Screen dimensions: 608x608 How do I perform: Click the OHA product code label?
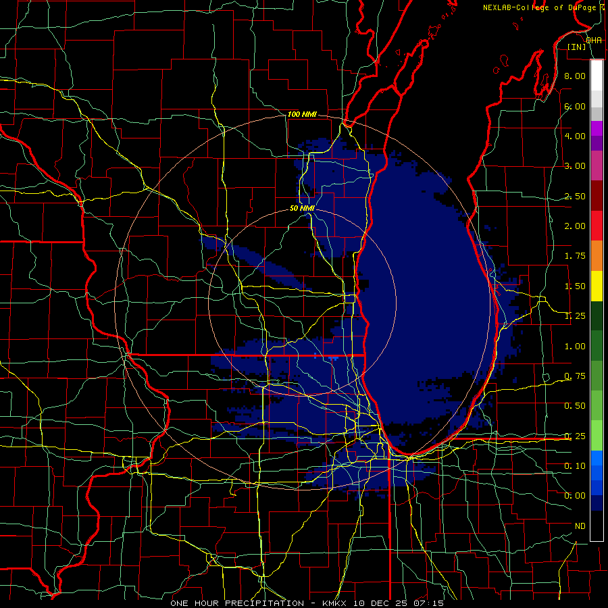click(594, 40)
